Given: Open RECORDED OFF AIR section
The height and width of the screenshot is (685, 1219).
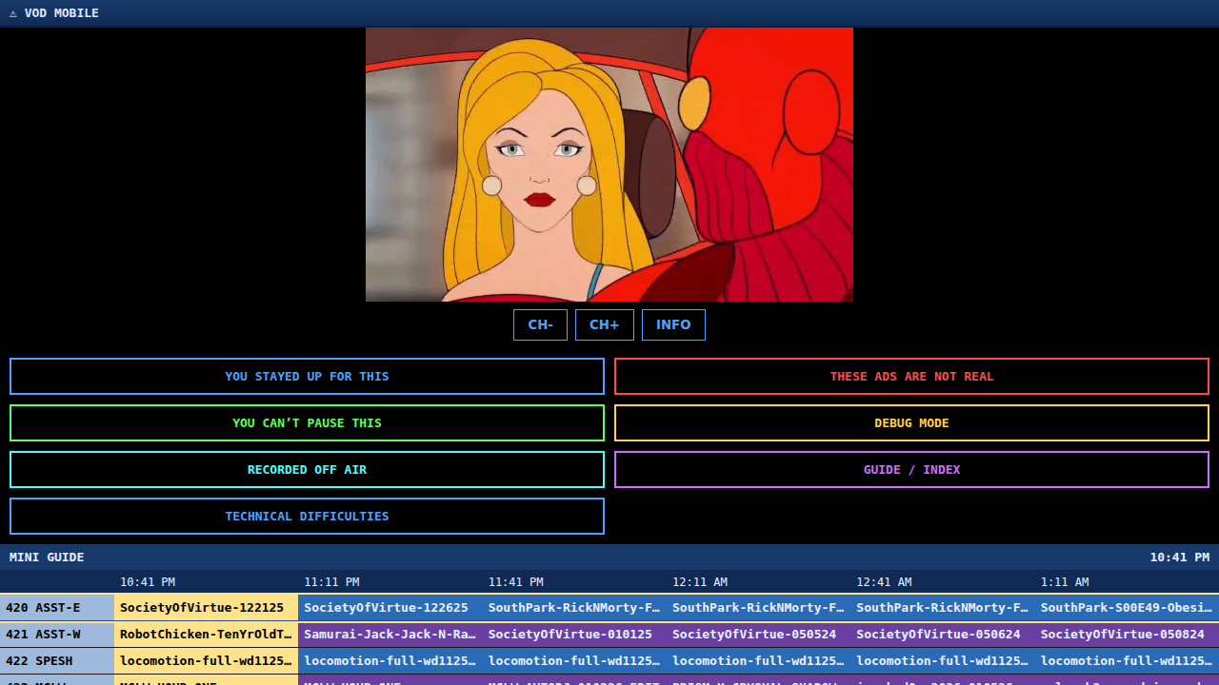Looking at the screenshot, I should point(307,469).
